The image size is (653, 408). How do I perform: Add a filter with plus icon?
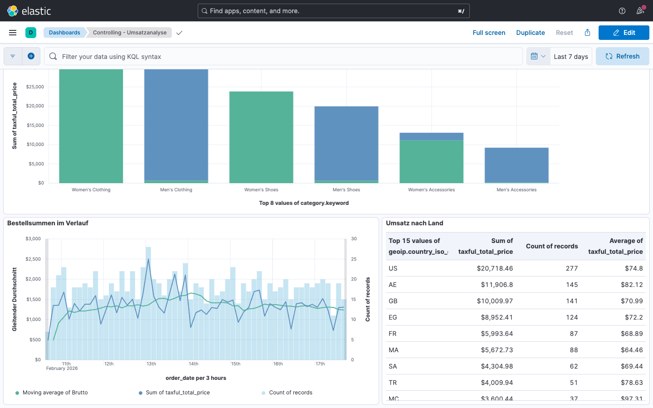point(31,56)
